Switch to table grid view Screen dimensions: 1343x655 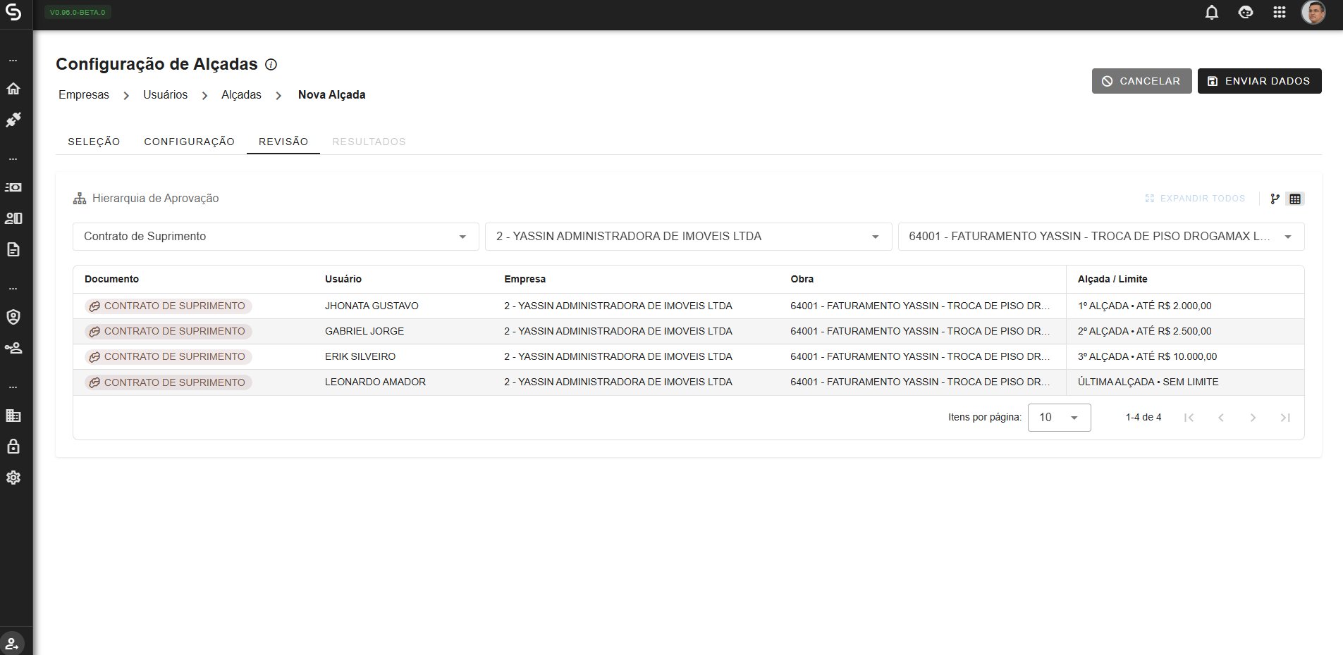(1295, 199)
